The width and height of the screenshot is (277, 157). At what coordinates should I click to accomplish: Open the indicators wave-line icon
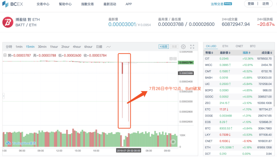click(x=109, y=47)
